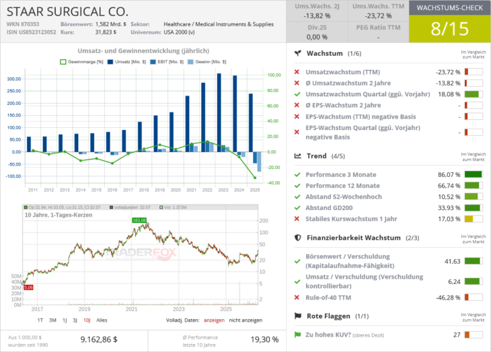Click the 2025 Gewinnmarge data point
Screen dimensions: 491x352
coord(255,178)
